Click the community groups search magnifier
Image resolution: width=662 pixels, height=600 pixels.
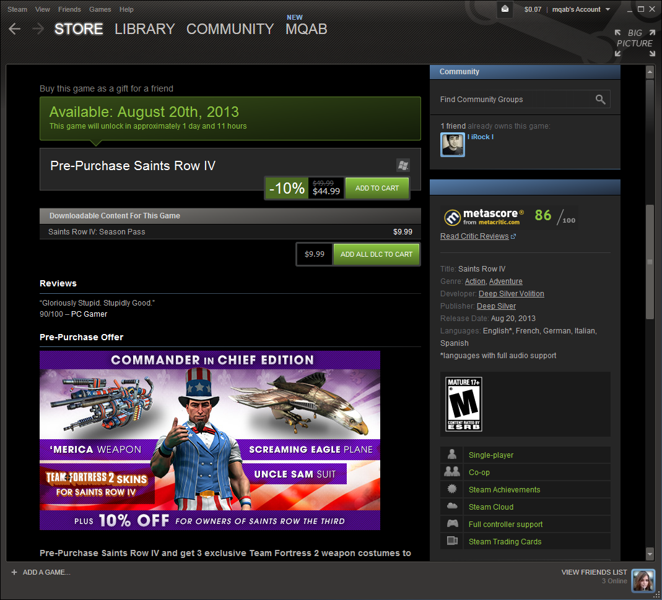[x=600, y=100]
